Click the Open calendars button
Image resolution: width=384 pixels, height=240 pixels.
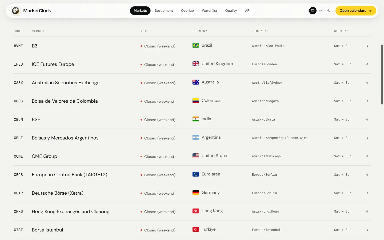point(356,11)
